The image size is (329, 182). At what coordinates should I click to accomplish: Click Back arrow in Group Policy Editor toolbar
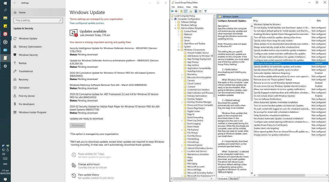[x=172, y=11]
